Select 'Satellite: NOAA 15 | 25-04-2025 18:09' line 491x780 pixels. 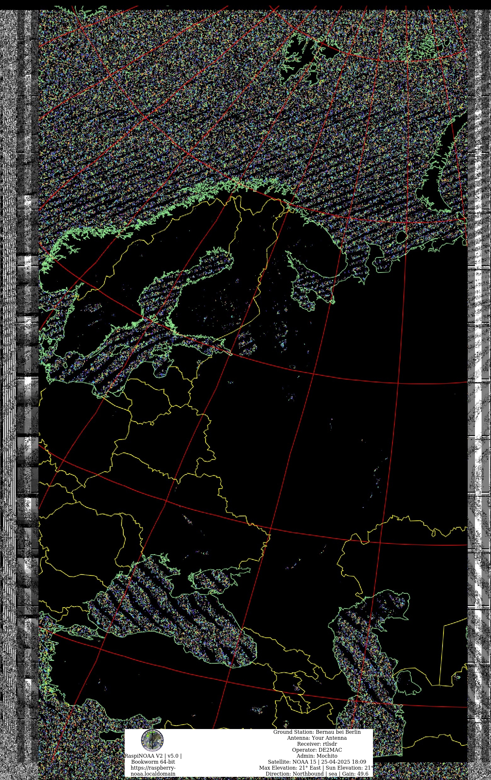pos(317,762)
